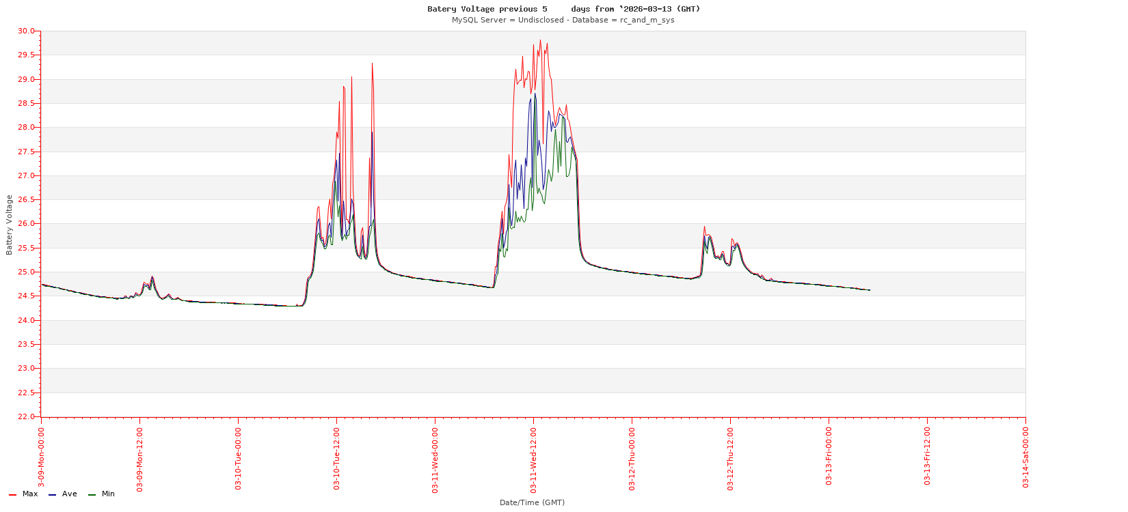Select the Max legend label
This screenshot has height=512, width=1128.
30,494
